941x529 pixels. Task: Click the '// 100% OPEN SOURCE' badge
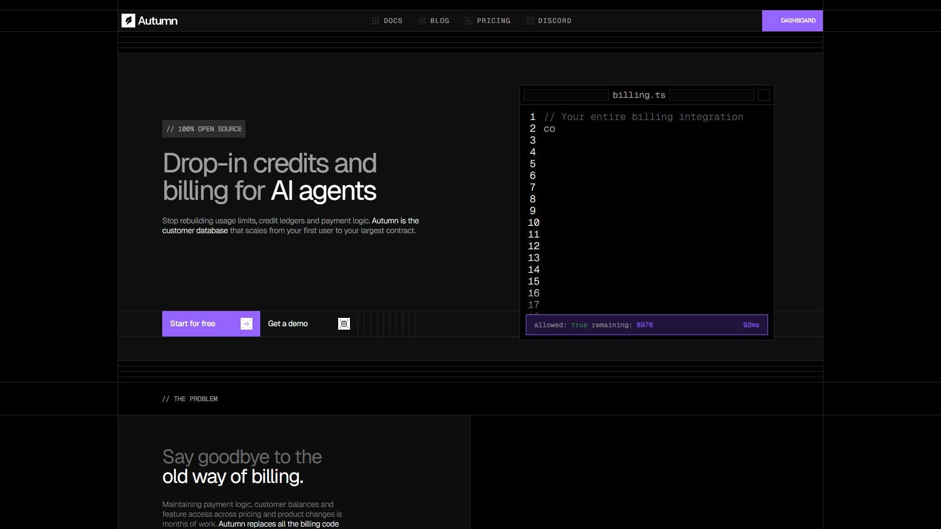pos(204,129)
